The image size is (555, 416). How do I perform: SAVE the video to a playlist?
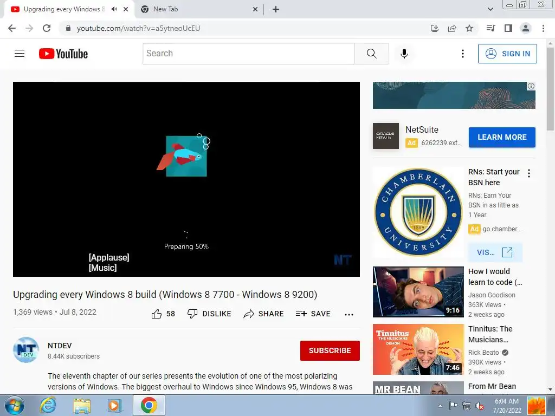click(x=313, y=314)
